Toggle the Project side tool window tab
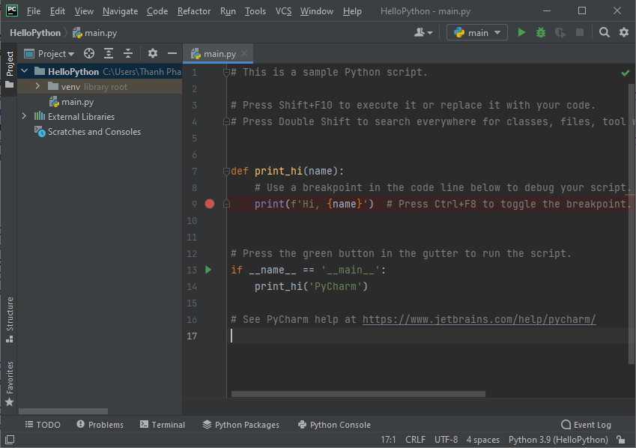 point(9,70)
